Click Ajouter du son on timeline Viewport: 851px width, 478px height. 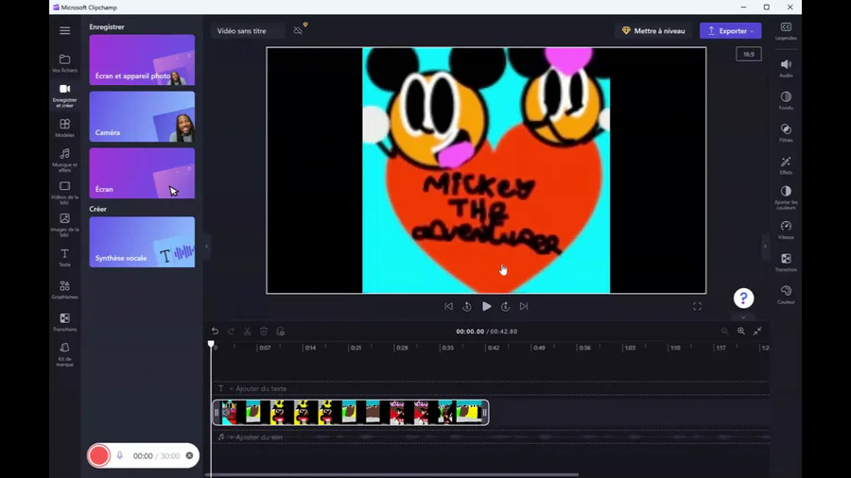click(x=254, y=436)
